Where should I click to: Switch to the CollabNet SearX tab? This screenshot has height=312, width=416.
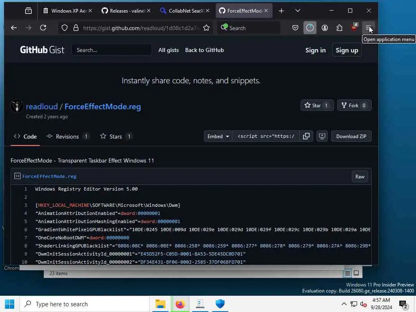pyautogui.click(x=185, y=11)
